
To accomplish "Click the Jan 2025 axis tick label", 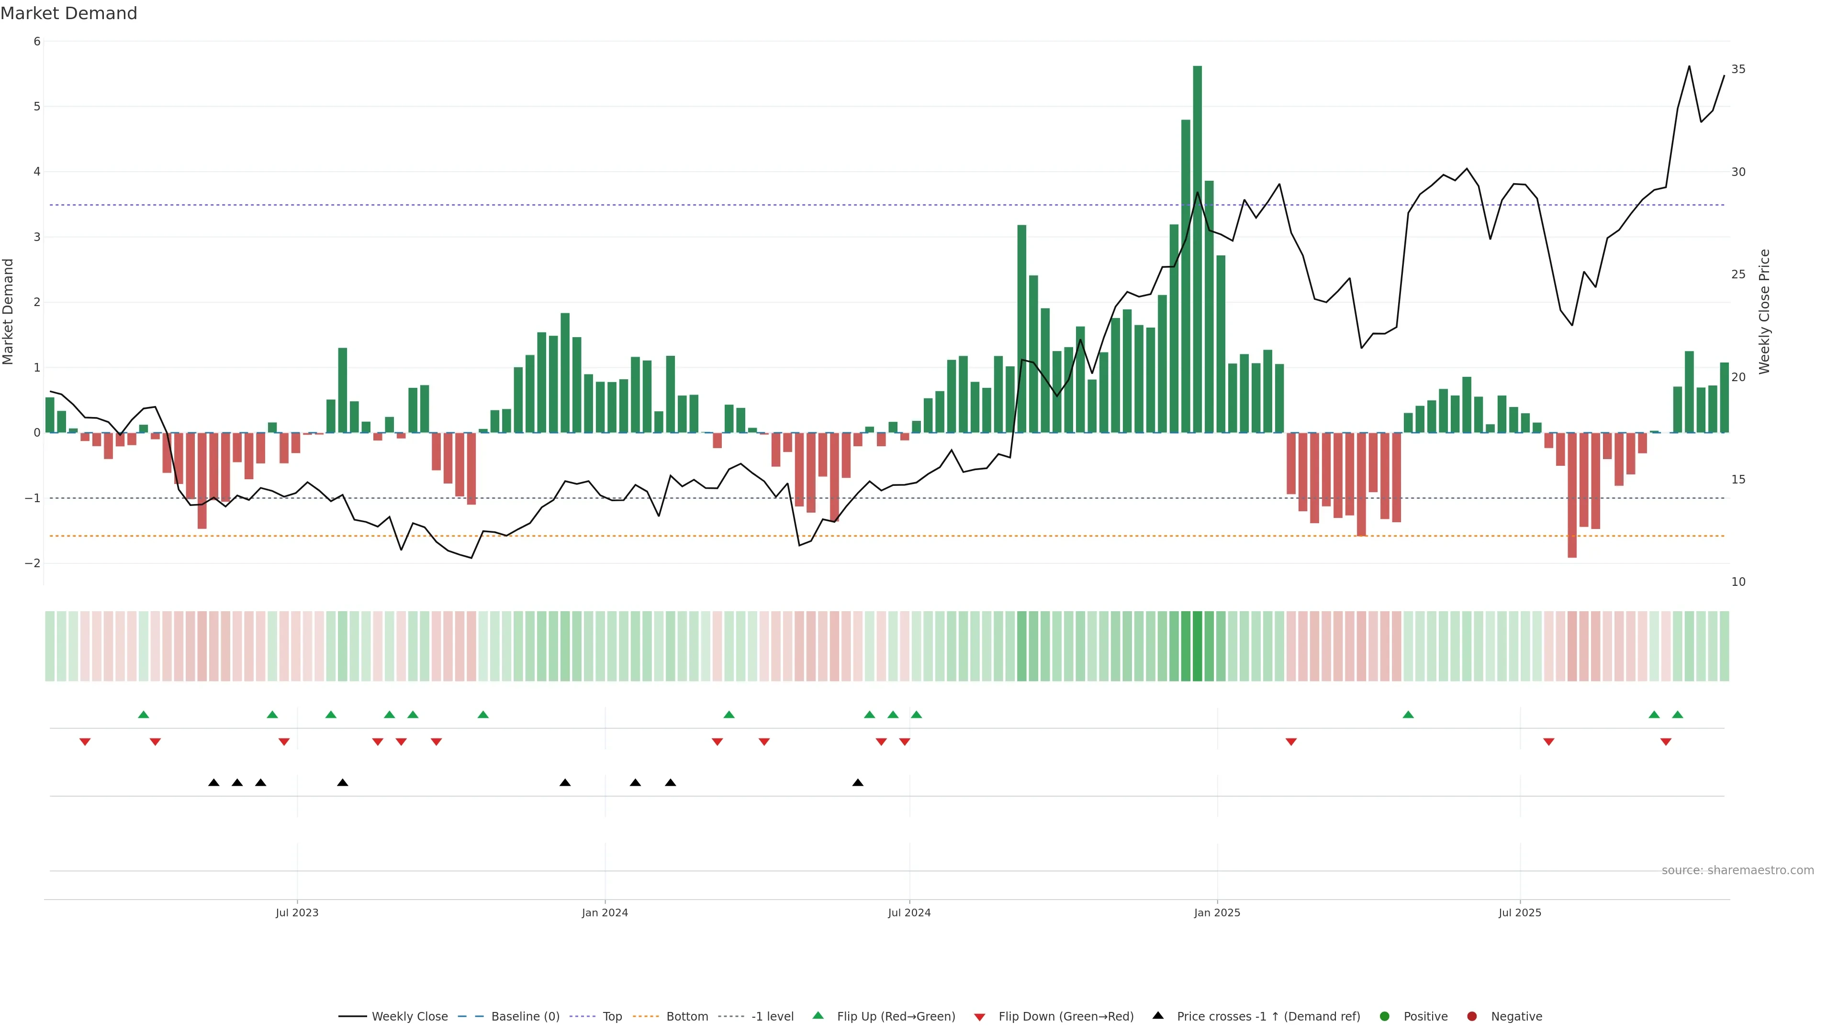I will (x=1217, y=912).
